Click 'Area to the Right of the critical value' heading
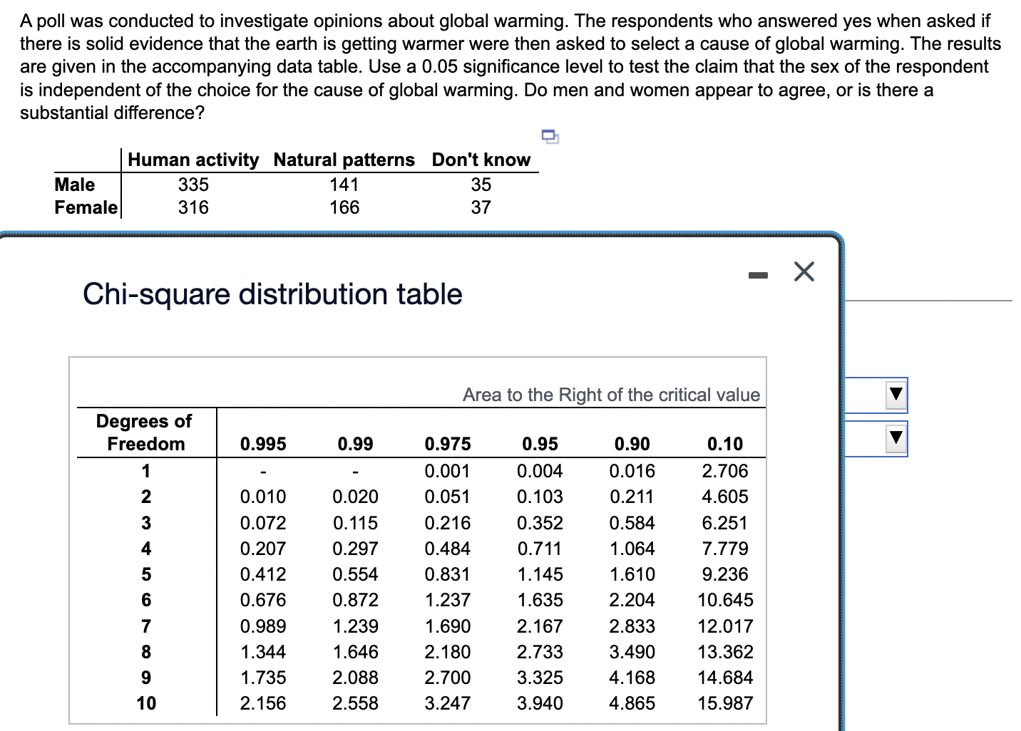Image resolution: width=1021 pixels, height=731 pixels. pos(611,395)
